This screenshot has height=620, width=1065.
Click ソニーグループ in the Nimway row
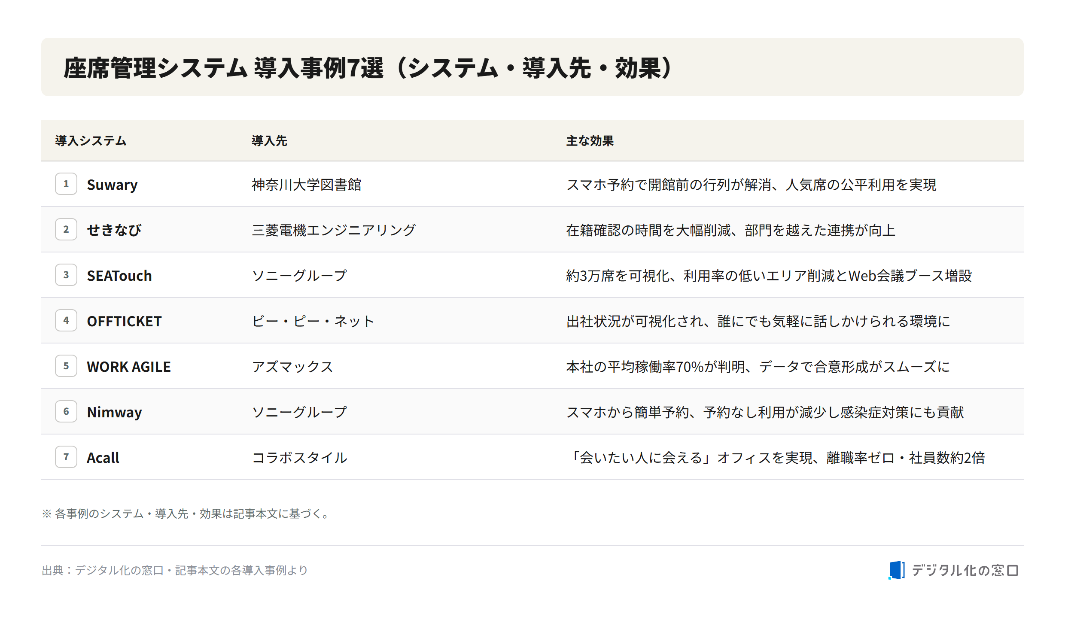click(299, 412)
